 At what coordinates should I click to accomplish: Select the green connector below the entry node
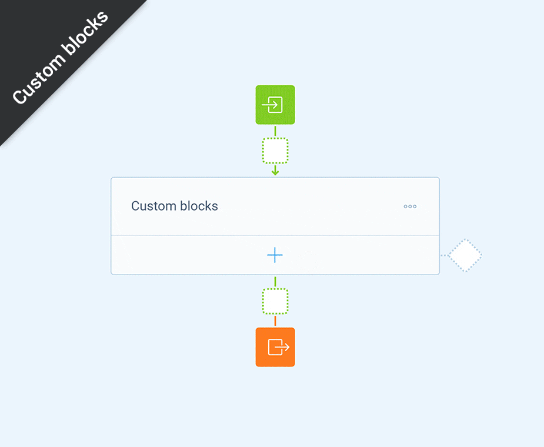pos(275,131)
